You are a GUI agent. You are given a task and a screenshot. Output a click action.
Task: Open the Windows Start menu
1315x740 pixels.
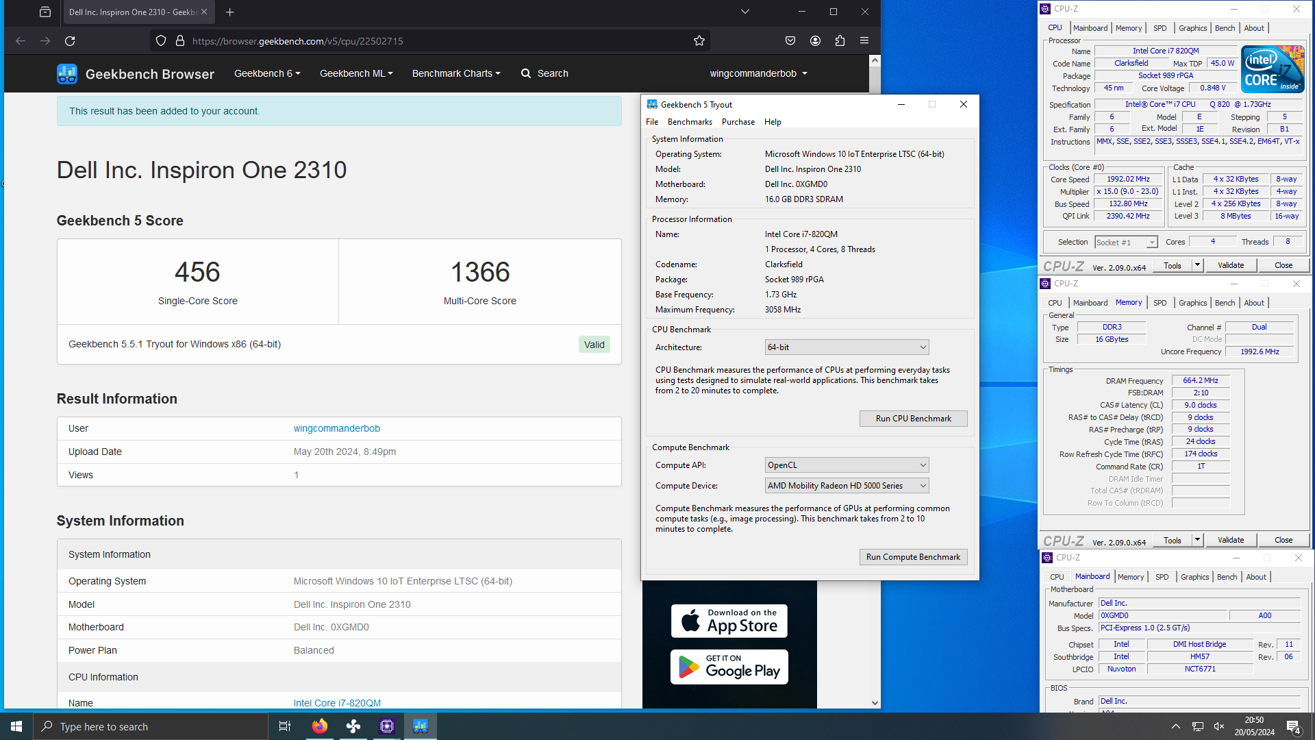[x=16, y=726]
